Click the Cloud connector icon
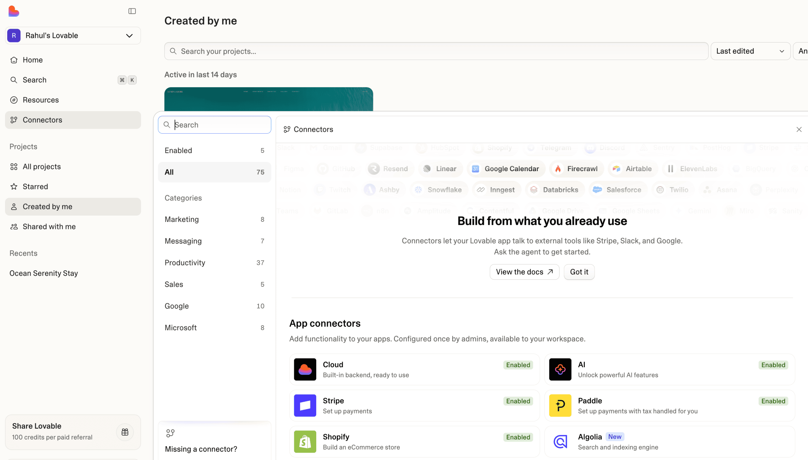The height and width of the screenshot is (460, 808). tap(305, 369)
